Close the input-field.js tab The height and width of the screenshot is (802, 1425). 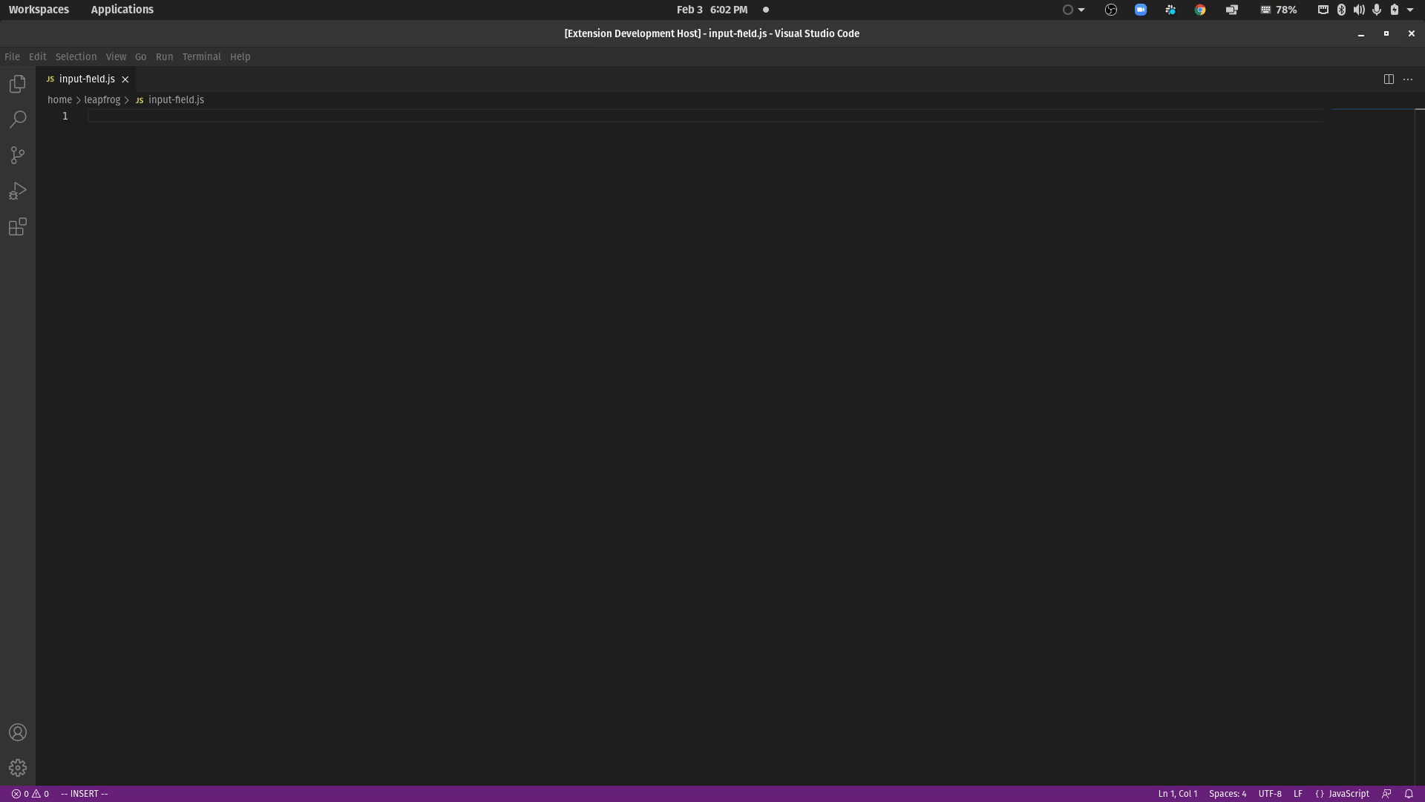125,79
